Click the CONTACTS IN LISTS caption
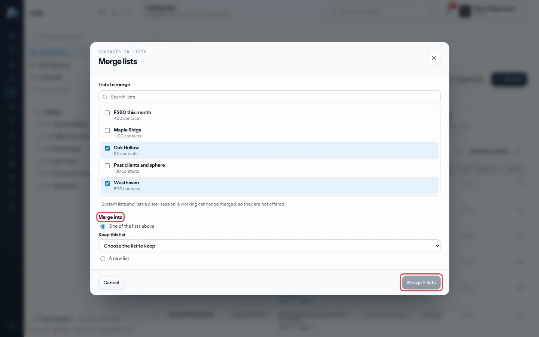Image resolution: width=539 pixels, height=337 pixels. click(122, 52)
